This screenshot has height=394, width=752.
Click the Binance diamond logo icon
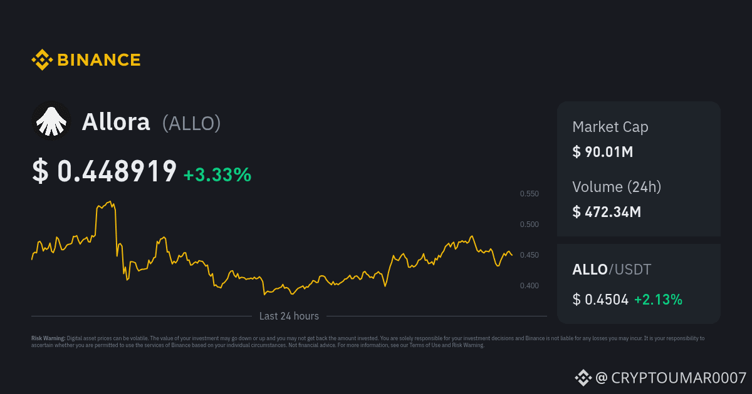42,60
